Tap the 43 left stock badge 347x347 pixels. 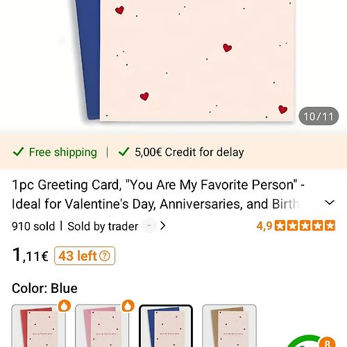click(x=85, y=256)
